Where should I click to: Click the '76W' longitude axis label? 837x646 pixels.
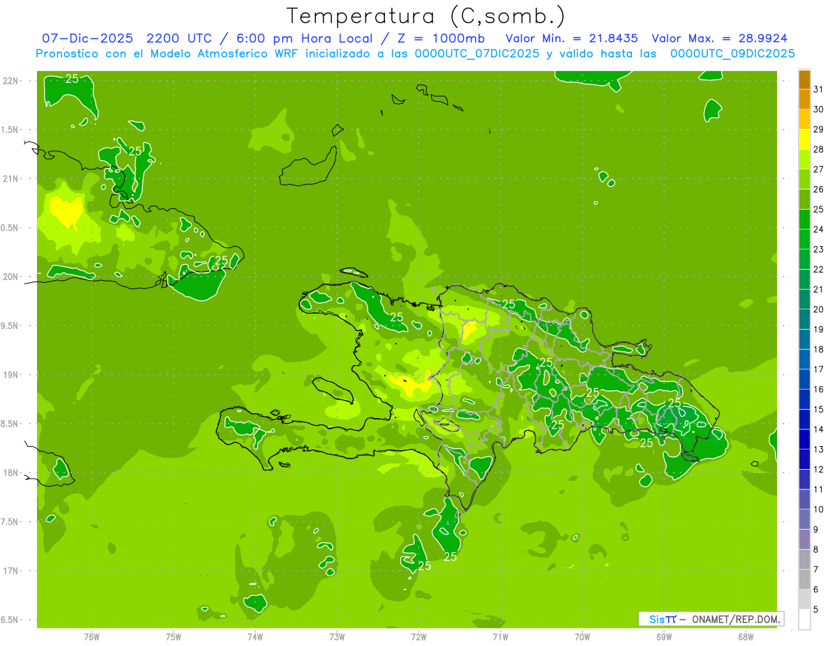point(91,637)
